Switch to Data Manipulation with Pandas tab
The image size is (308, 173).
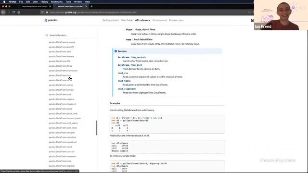[34, 6]
